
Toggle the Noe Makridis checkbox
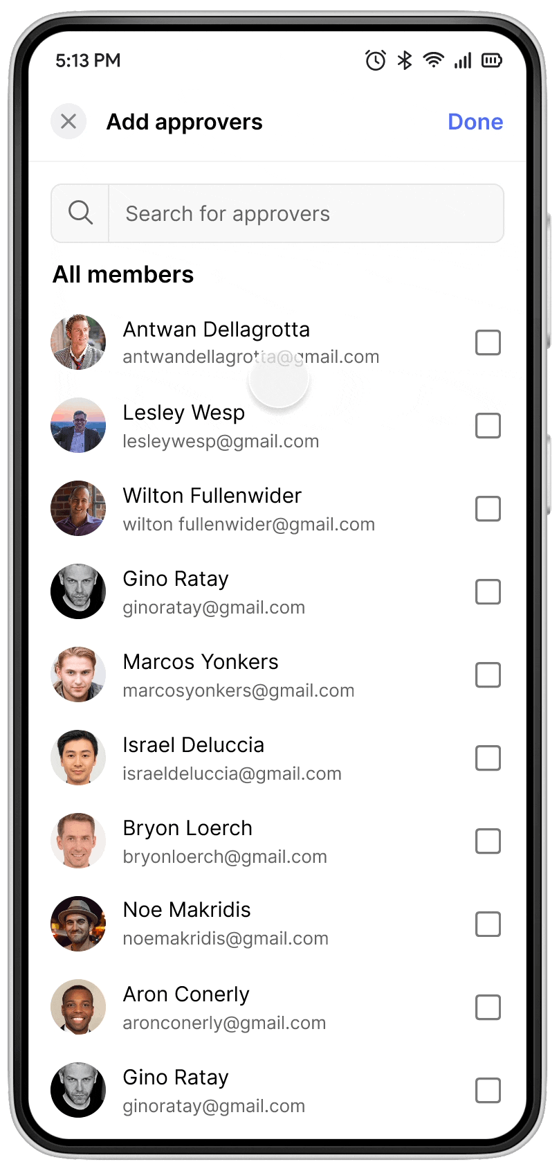coord(488,924)
